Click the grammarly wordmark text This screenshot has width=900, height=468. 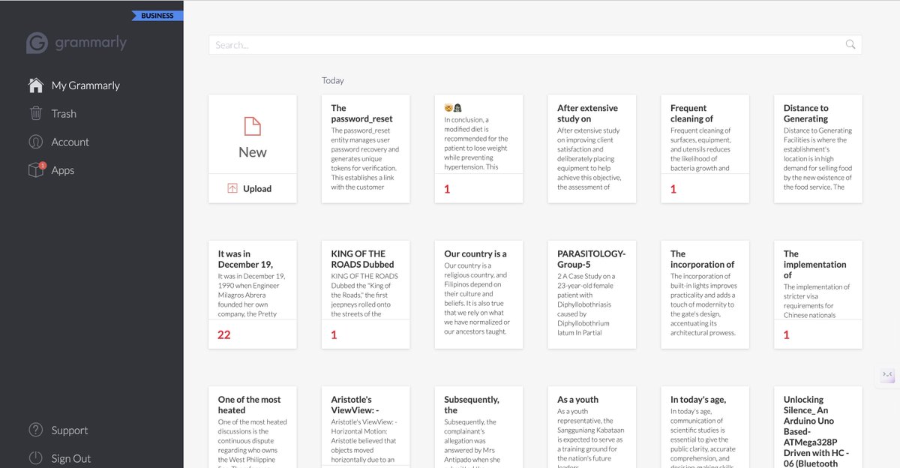pyautogui.click(x=91, y=43)
